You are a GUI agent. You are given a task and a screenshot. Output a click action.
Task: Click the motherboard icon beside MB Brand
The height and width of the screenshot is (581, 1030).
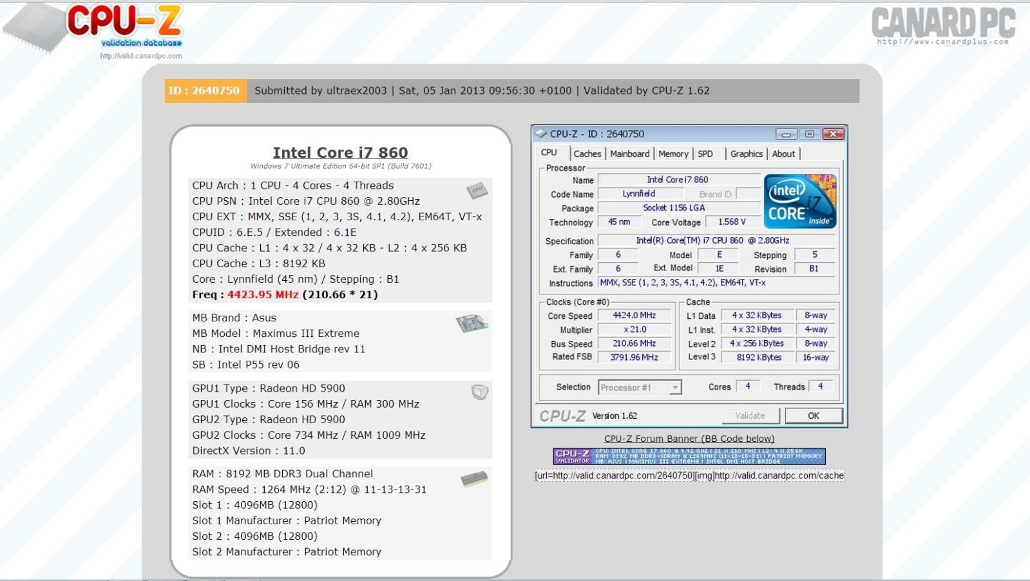472,323
